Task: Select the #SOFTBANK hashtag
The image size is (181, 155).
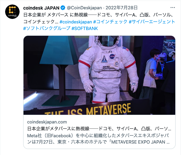Action: coord(85,29)
